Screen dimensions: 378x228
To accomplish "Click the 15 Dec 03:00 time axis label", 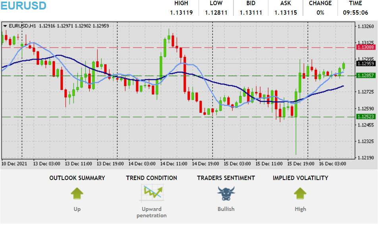I will 237,164.
